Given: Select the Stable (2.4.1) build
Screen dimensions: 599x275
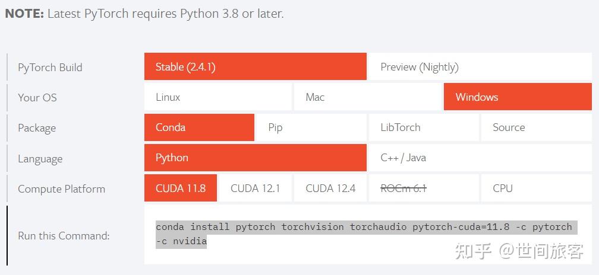Looking at the screenshot, I should point(255,67).
